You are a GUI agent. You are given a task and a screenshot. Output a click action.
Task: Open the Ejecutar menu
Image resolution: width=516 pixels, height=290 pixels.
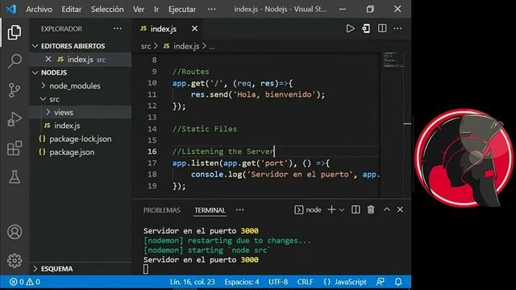pos(182,9)
